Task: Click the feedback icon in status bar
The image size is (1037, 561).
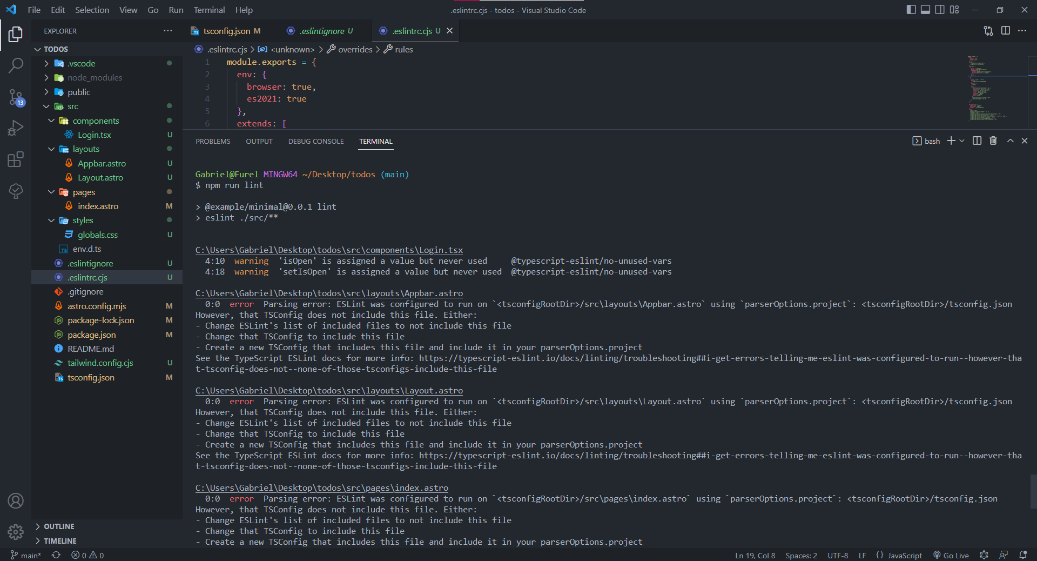Action: coord(1004,555)
